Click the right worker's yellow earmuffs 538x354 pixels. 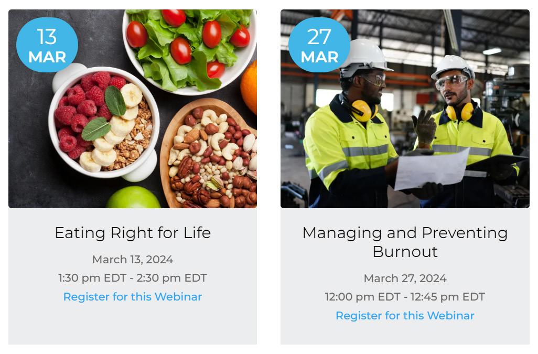(x=460, y=112)
